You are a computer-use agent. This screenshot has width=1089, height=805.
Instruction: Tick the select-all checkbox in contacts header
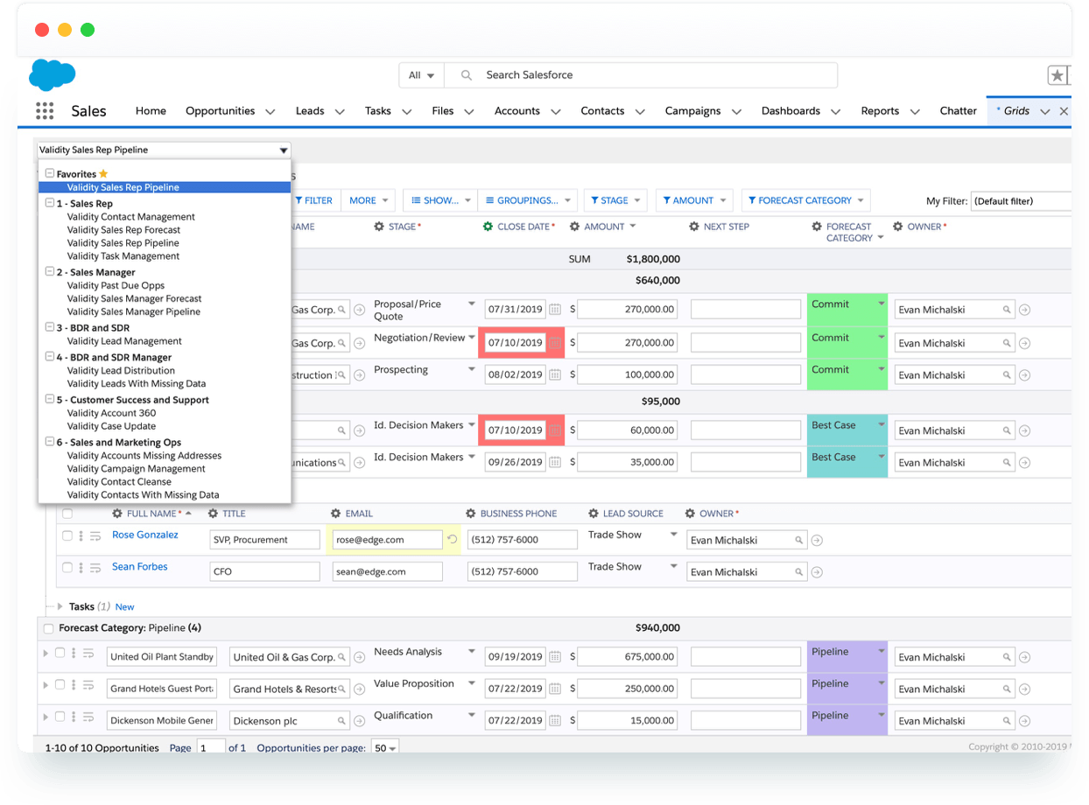(67, 514)
